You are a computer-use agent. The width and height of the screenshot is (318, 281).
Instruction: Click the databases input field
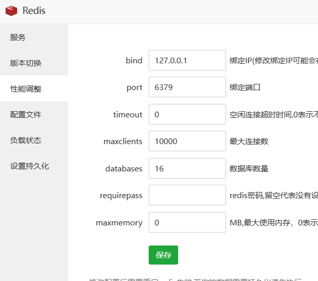[x=187, y=168]
